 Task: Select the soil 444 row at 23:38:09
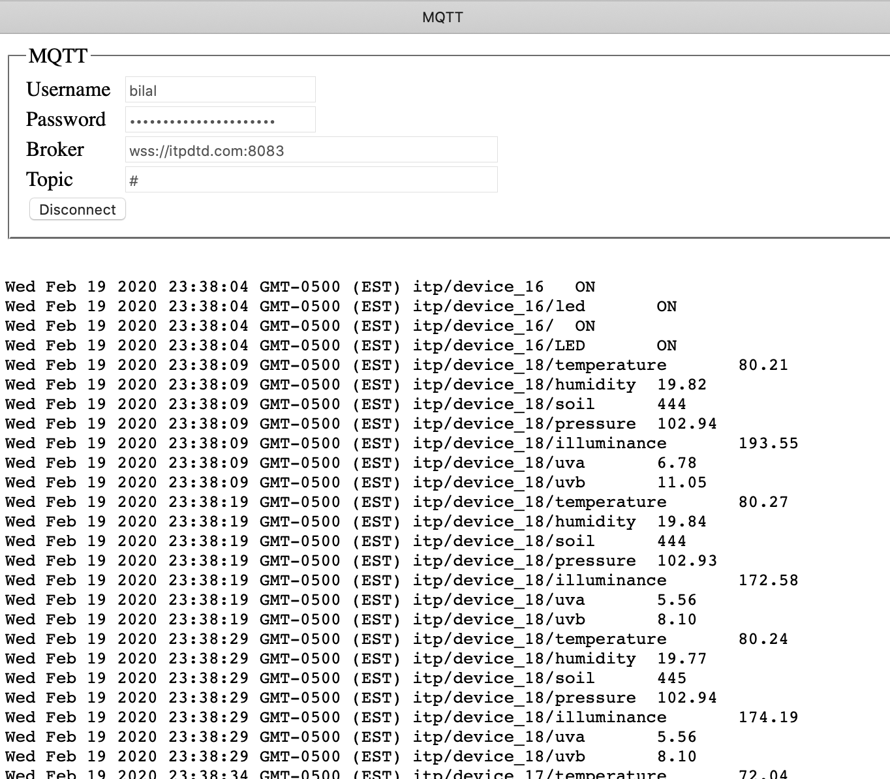[x=346, y=405]
